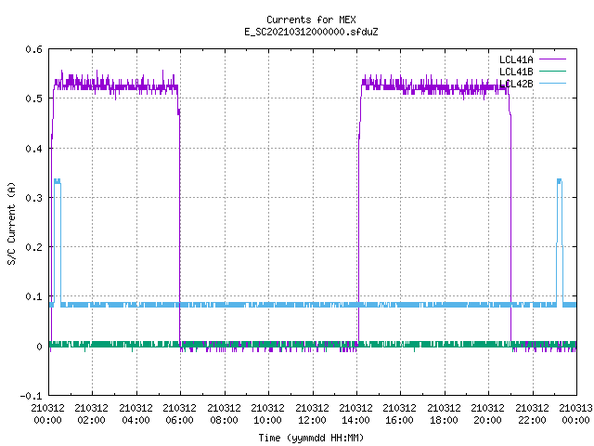Click the -0.1 y-axis tick label
The height and width of the screenshot is (446, 594).
pyautogui.click(x=31, y=396)
